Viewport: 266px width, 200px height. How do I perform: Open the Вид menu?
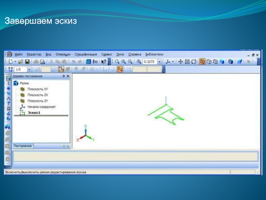point(48,54)
